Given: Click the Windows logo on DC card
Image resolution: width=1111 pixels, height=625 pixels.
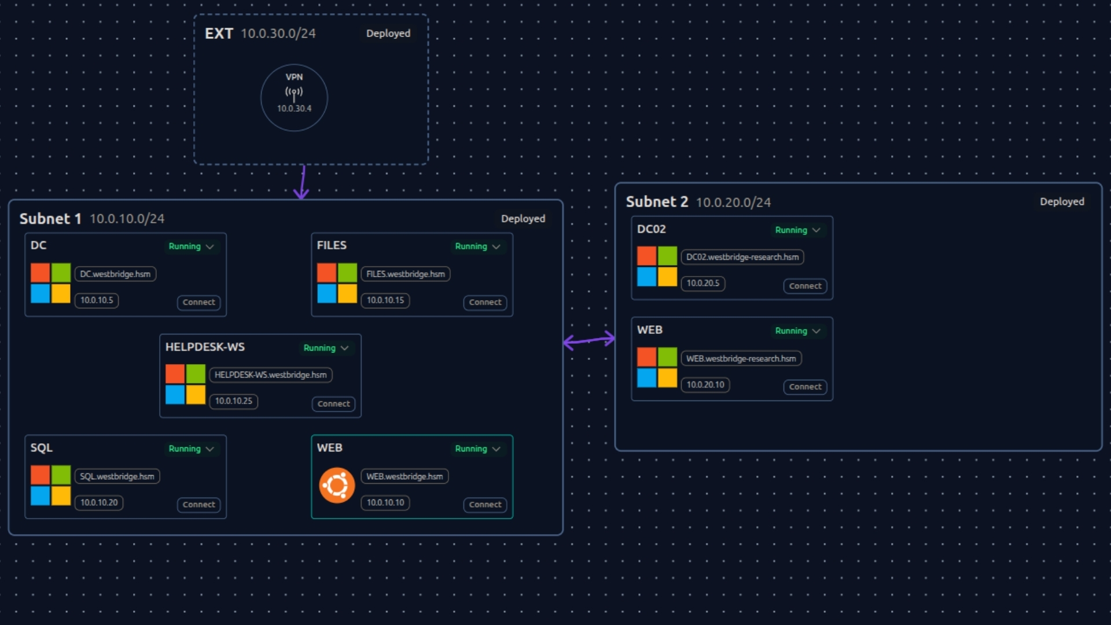Looking at the screenshot, I should click(50, 283).
